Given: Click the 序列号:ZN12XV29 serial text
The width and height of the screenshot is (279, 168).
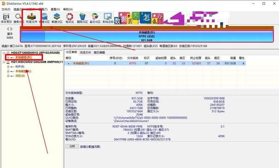Looking at the screenshot, I should click(x=74, y=46).
